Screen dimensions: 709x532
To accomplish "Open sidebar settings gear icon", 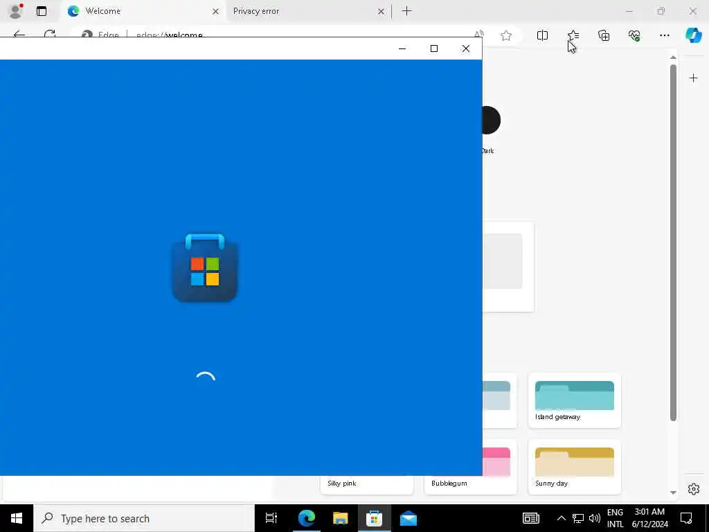I will (694, 489).
